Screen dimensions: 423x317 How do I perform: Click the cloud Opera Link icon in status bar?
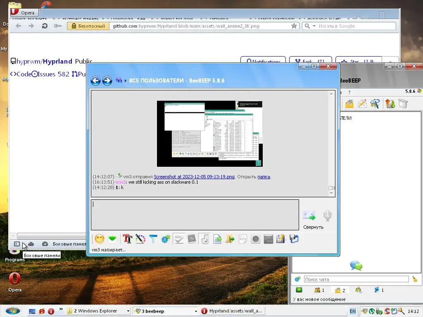coord(31,244)
